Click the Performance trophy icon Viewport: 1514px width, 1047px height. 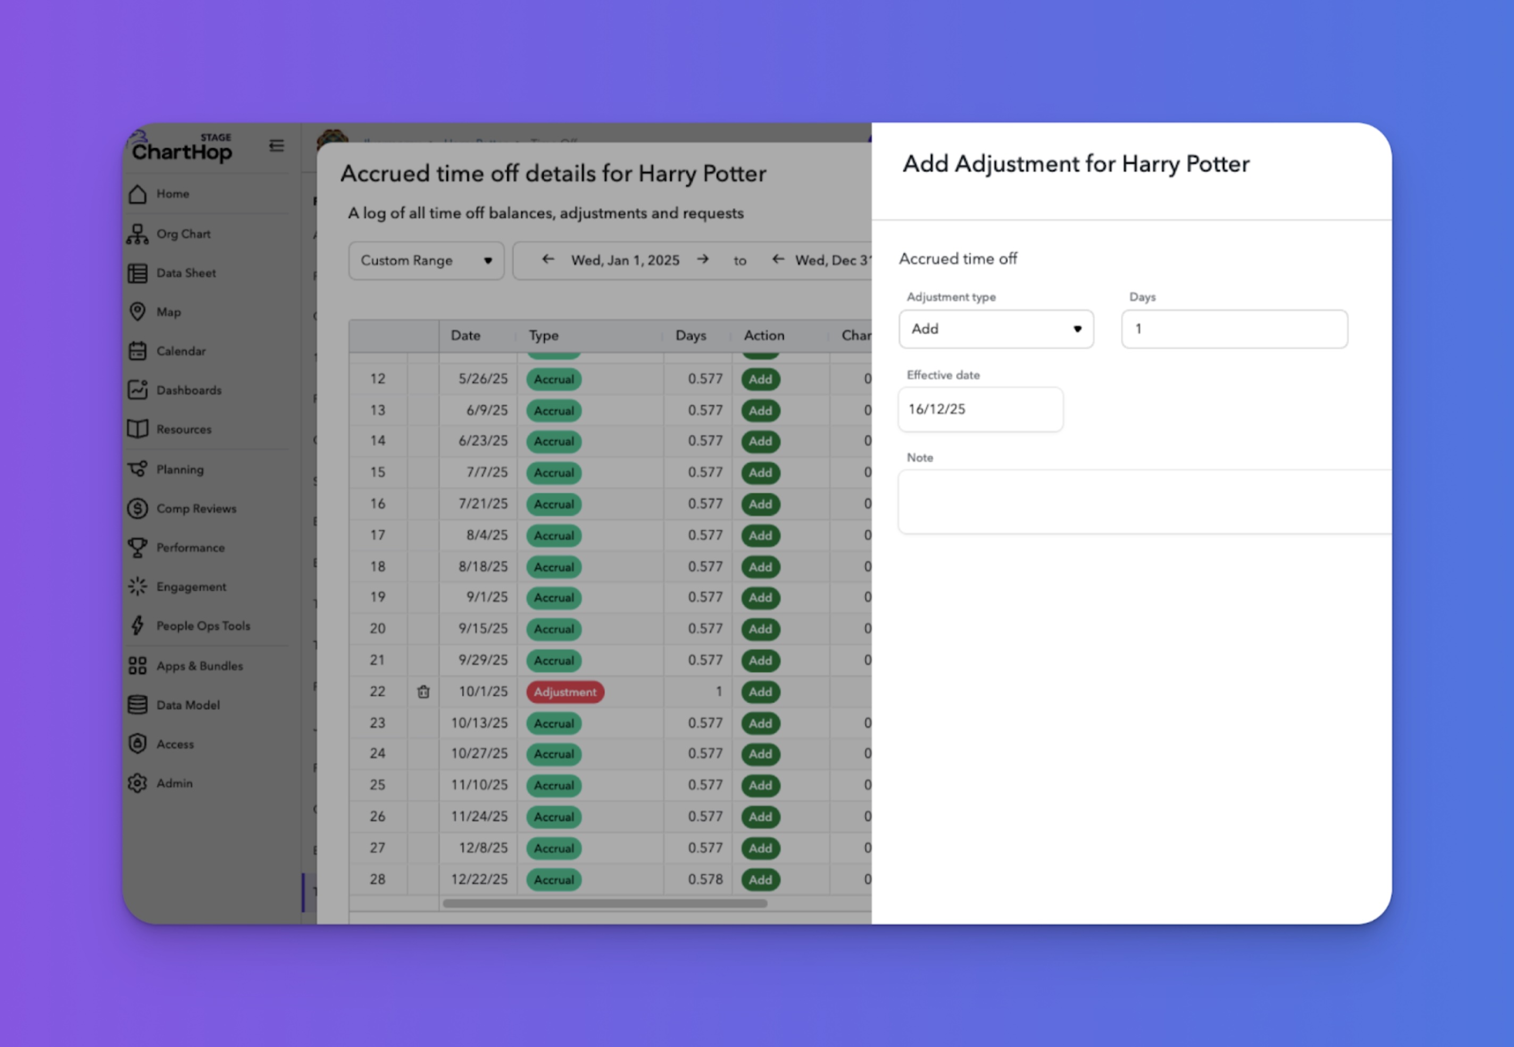pyautogui.click(x=137, y=548)
